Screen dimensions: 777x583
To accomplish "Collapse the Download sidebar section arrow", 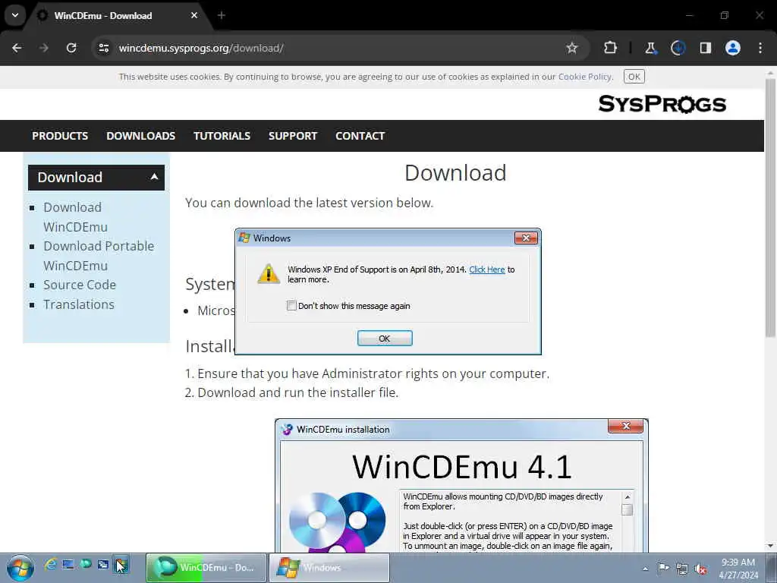I will (154, 177).
